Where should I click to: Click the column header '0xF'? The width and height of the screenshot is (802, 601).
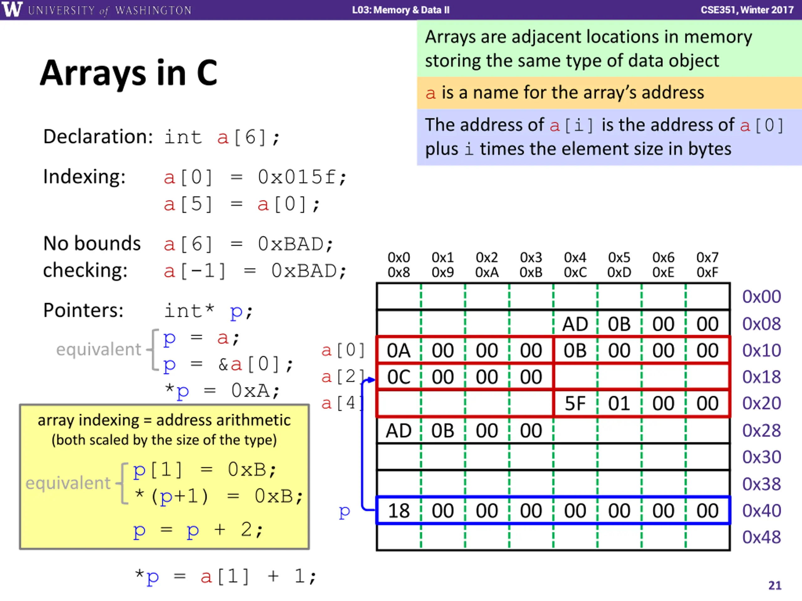pos(707,272)
